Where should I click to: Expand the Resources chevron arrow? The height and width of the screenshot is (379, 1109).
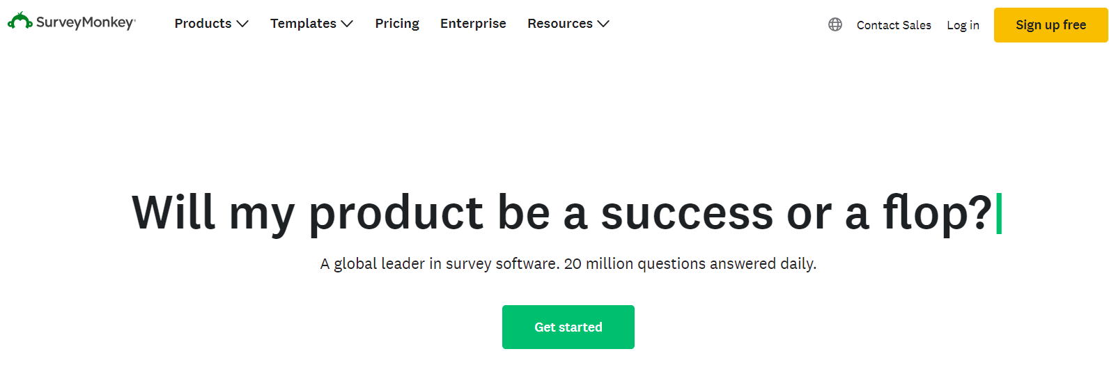(x=603, y=24)
